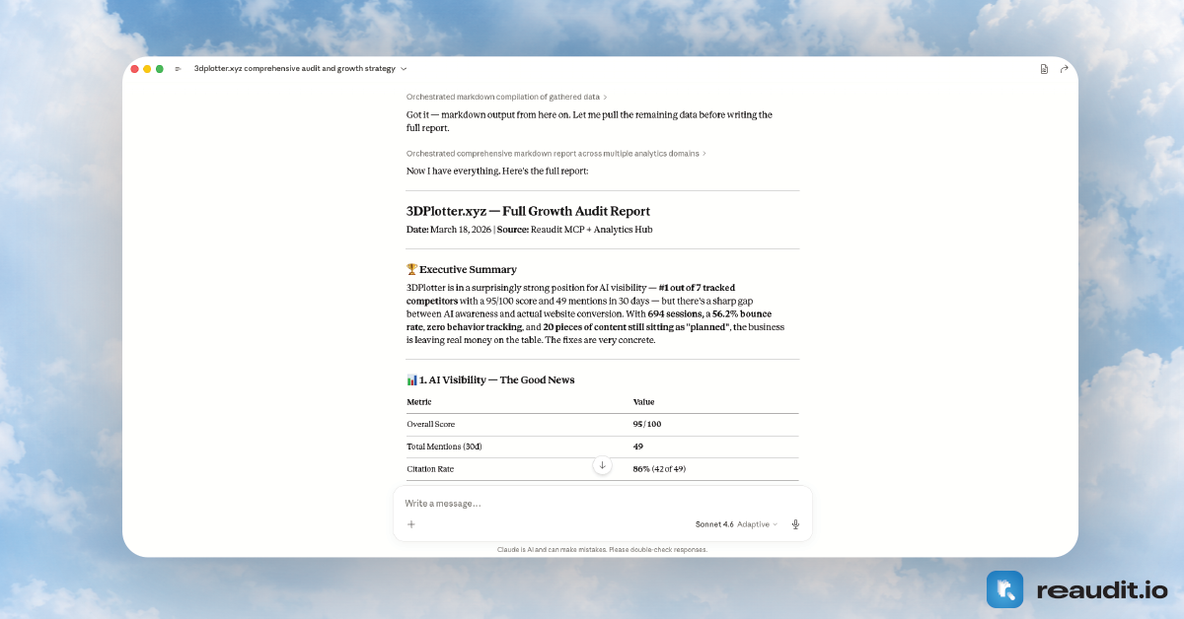Toggle the sidebar icon beside window controls
The height and width of the screenshot is (619, 1184).
coord(178,69)
